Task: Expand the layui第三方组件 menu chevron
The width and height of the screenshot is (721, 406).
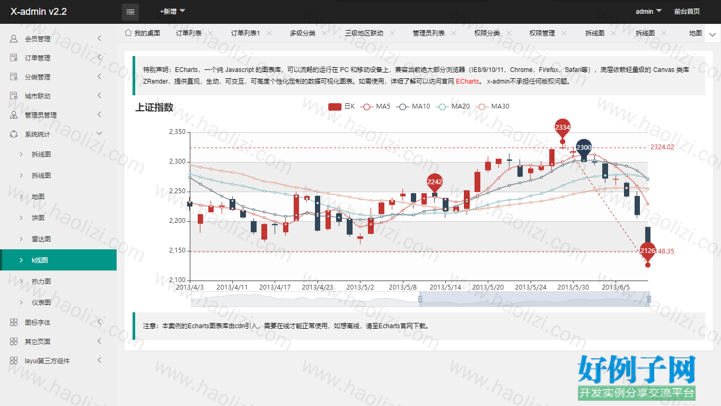Action: pyautogui.click(x=99, y=360)
